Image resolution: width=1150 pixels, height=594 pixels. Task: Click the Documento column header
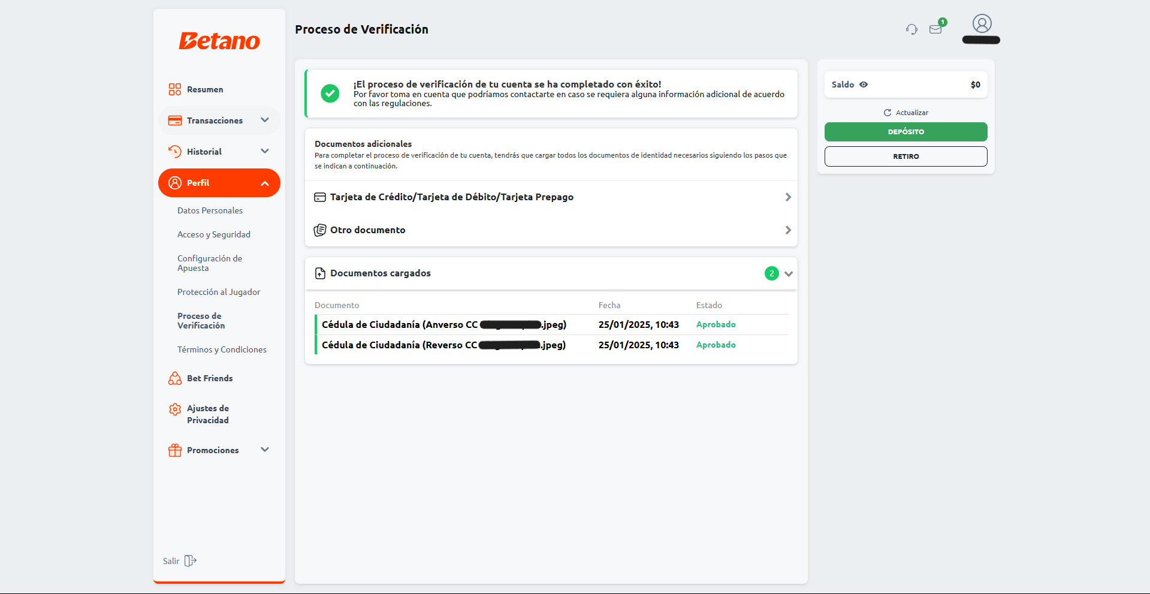[337, 305]
